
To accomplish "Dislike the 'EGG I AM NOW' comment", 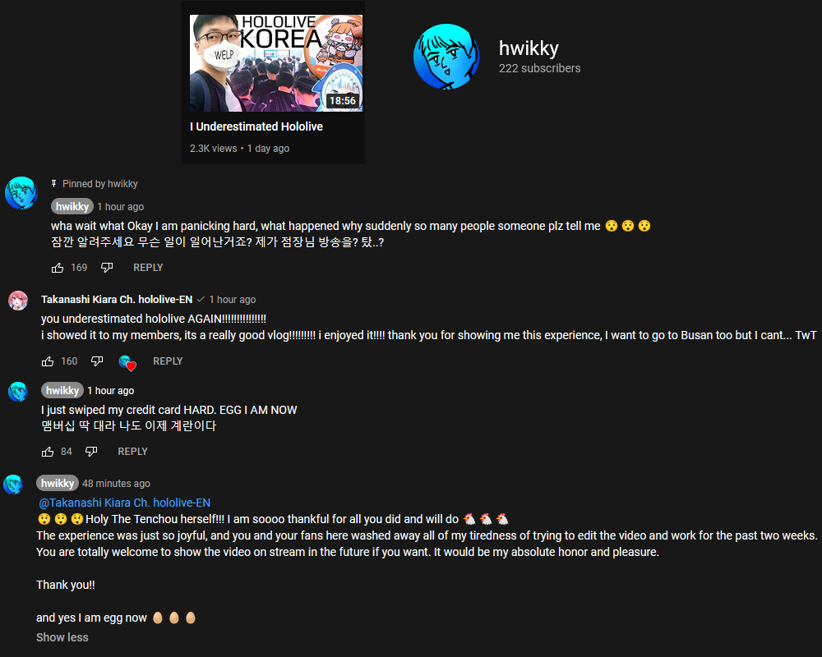I will 91,452.
